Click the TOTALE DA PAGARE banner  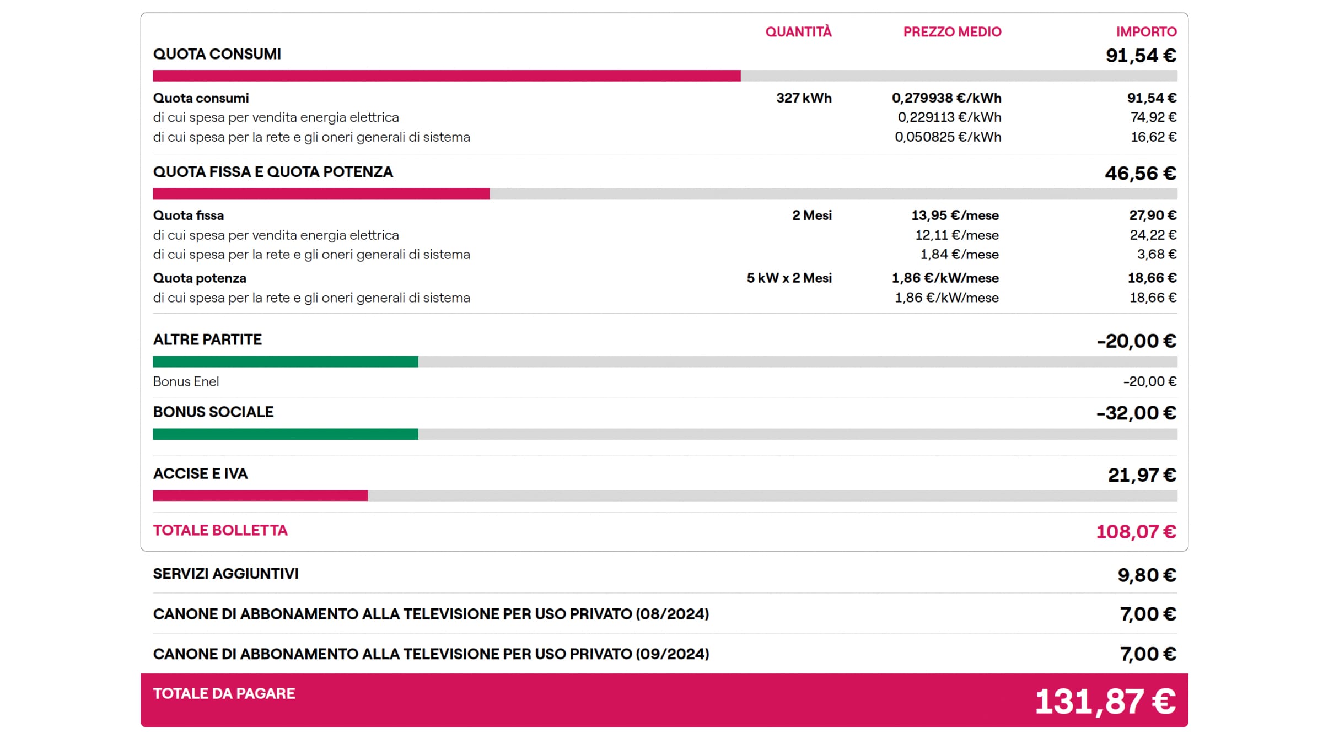click(224, 693)
